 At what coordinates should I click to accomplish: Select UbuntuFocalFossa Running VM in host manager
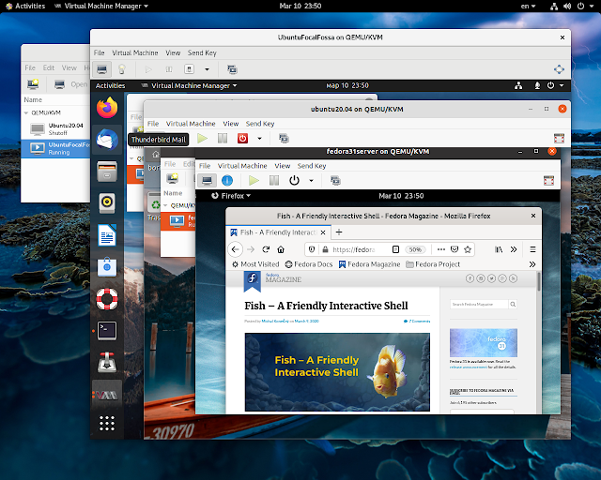click(55, 148)
